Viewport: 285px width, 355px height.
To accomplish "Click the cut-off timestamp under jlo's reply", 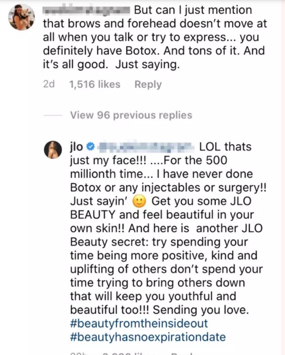I will click(75, 353).
